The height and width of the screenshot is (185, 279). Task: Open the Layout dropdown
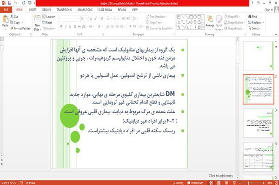pyautogui.click(x=49, y=17)
